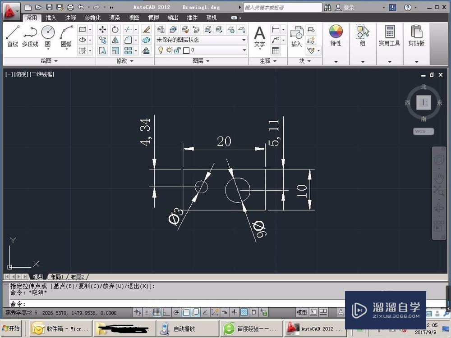The image size is (451, 338).
Task: Click the Move tool in Modify panel
Action: click(x=103, y=29)
